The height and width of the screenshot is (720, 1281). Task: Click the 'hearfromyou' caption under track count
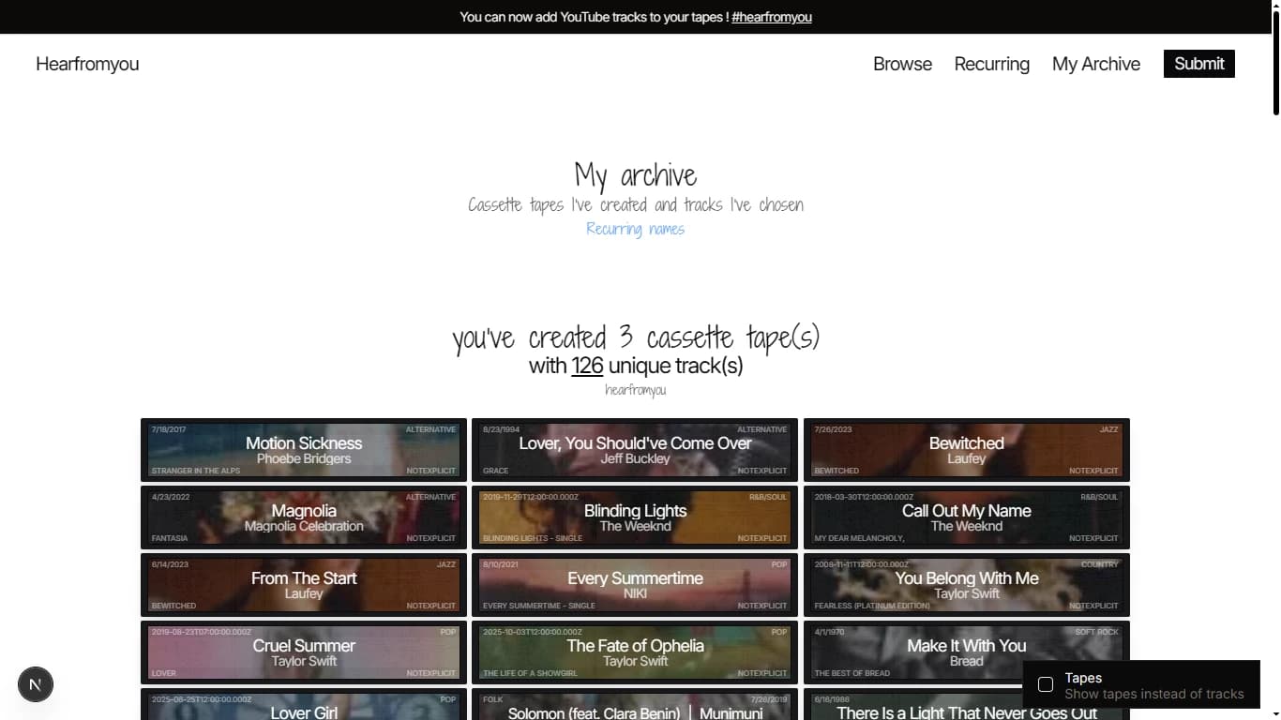(x=636, y=390)
